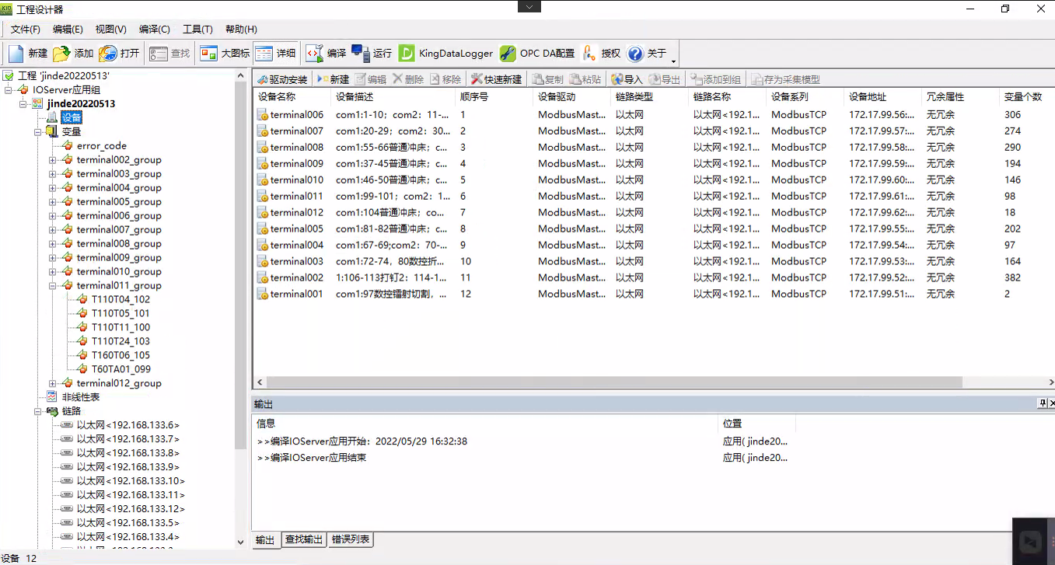Click the 新建 new project toolbar icon
The image size is (1055, 565).
coord(28,54)
